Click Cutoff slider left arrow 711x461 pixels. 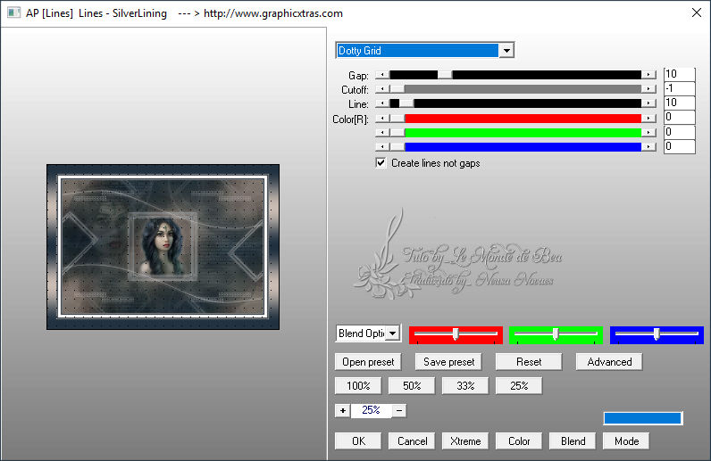382,89
